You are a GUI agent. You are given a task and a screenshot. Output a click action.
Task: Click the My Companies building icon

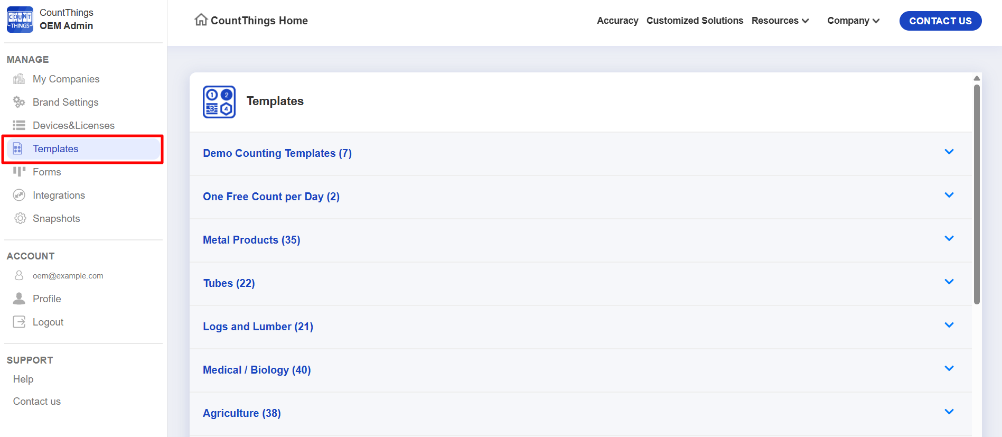tap(19, 79)
